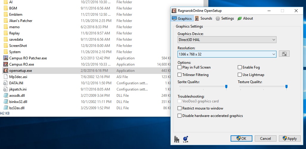Click the ASI File type cell
306x149 pixels.
tap(122, 77)
